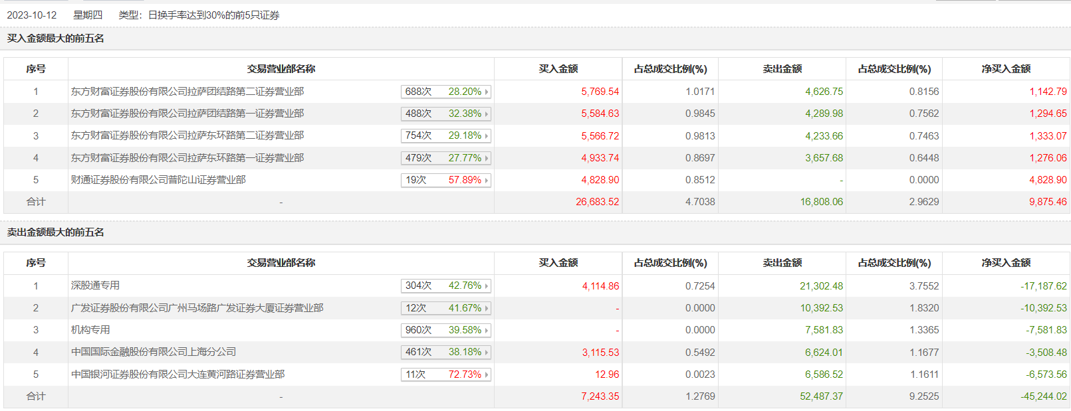Click 卖出金额 header in the sell table
Screen dimensions: 1071x411
pos(782,263)
